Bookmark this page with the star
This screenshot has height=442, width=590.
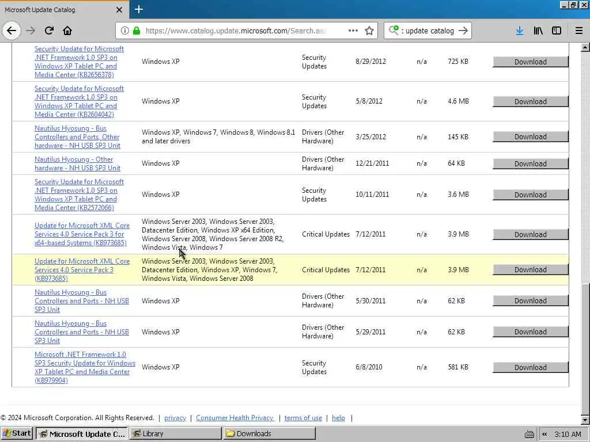(369, 31)
